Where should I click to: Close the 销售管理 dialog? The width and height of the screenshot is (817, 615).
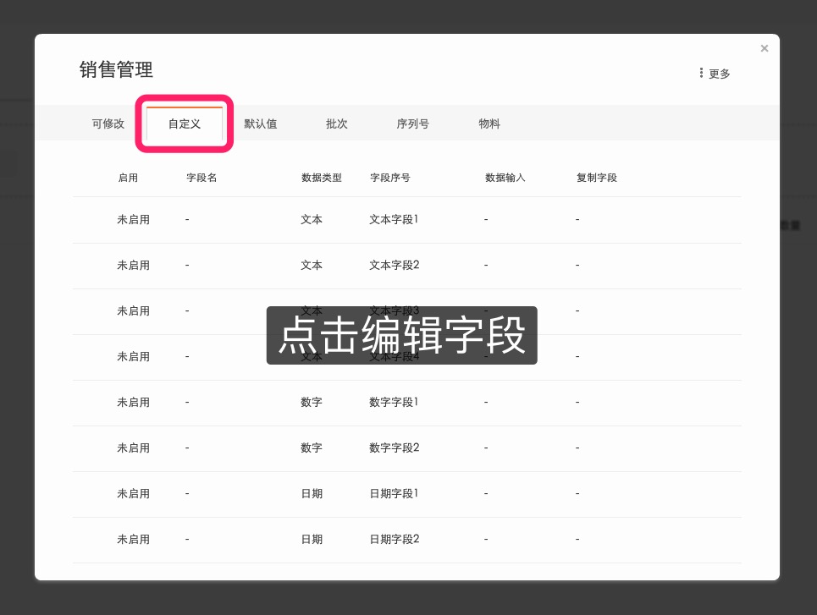(x=764, y=48)
